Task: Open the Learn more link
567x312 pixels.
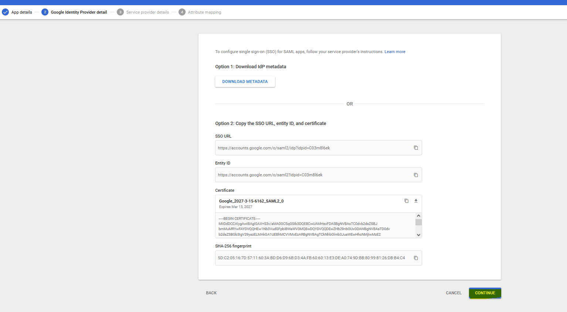Action: tap(395, 52)
